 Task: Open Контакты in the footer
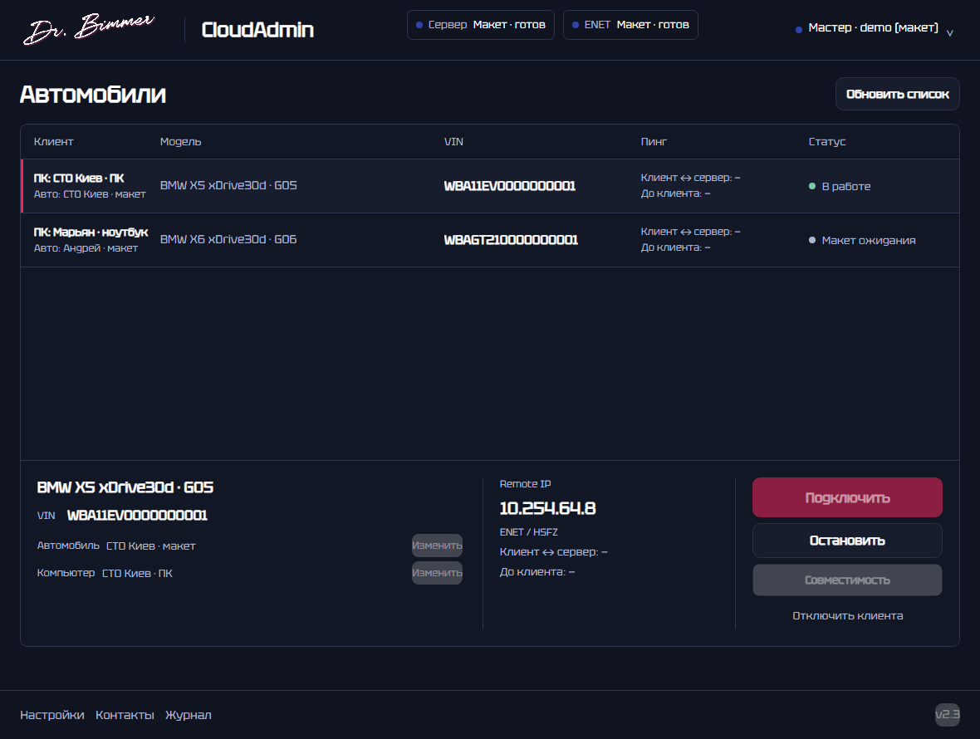coord(125,715)
